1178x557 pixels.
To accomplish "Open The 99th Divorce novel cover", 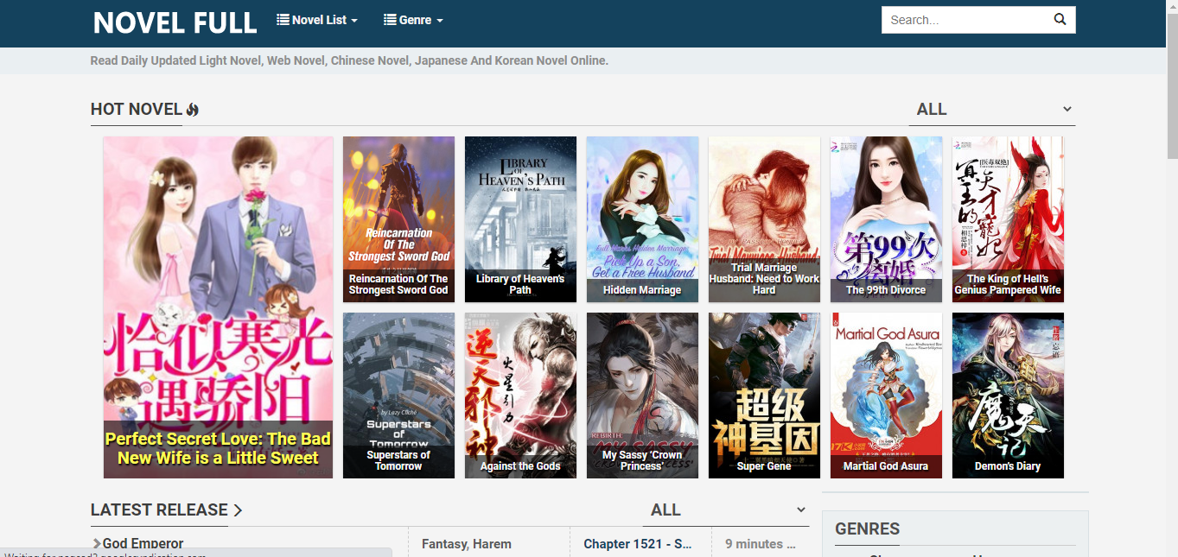I will pos(886,219).
